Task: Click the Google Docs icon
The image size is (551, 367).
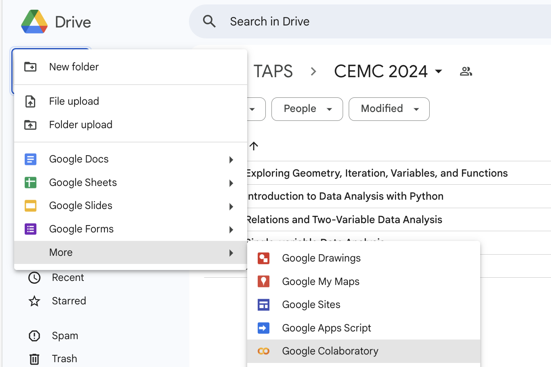Action: point(30,159)
